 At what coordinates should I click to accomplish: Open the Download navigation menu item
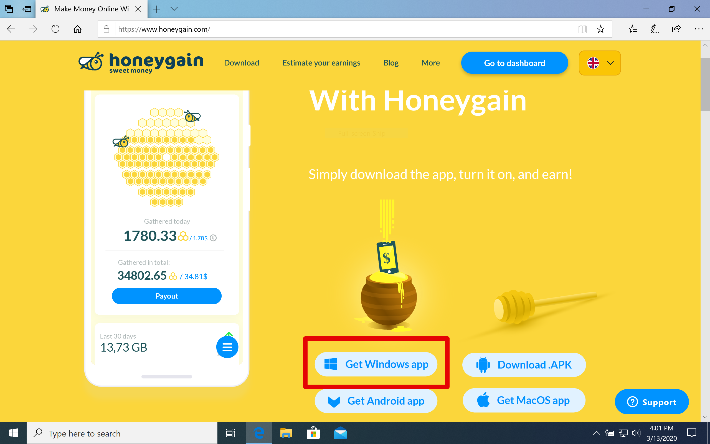click(x=242, y=62)
